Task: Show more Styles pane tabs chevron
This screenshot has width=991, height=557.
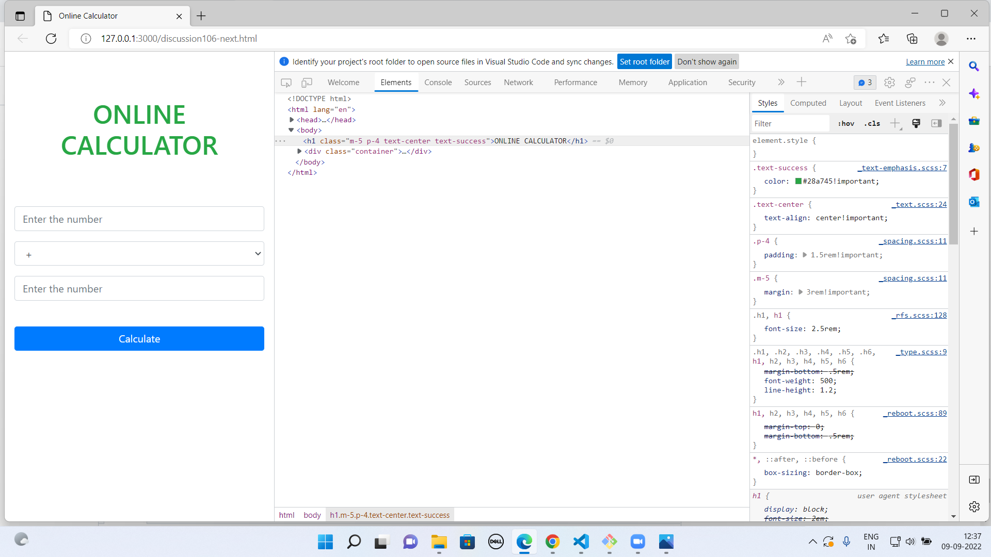Action: coord(942,103)
